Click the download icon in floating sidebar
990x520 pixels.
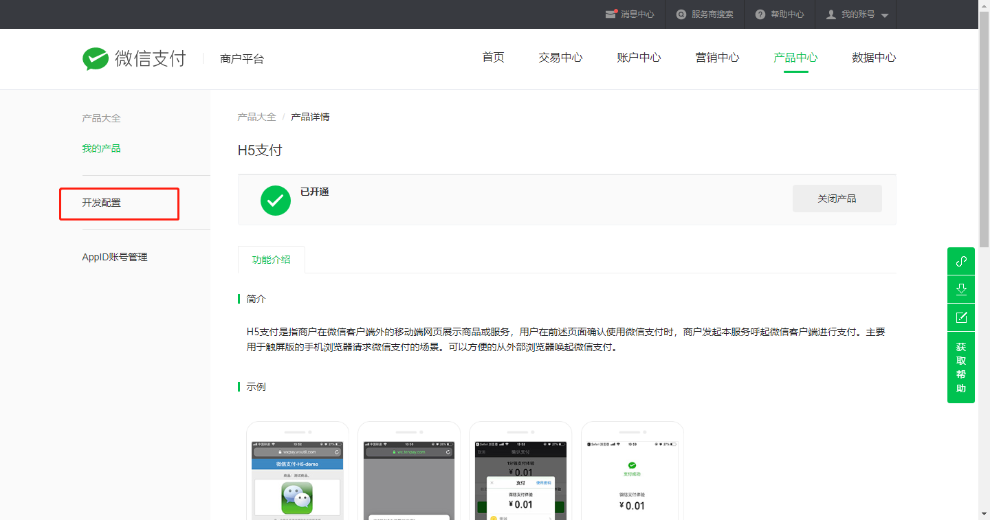961,289
